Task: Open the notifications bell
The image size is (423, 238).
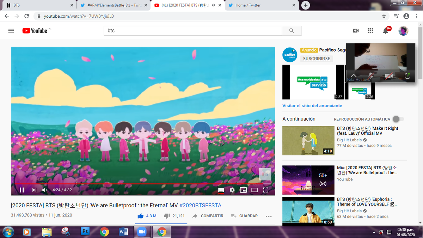Action: click(386, 31)
